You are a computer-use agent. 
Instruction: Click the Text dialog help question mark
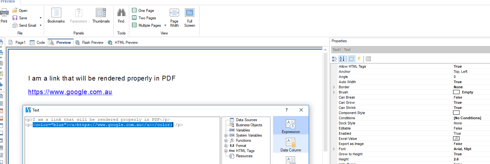click(286, 110)
